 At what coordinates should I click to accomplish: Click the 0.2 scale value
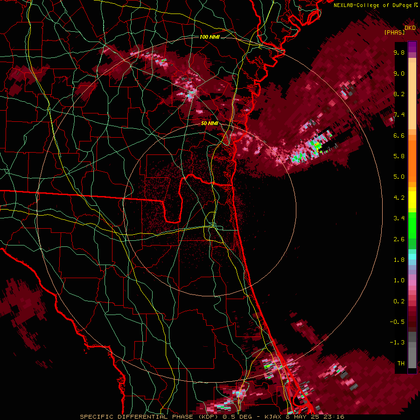(399, 301)
